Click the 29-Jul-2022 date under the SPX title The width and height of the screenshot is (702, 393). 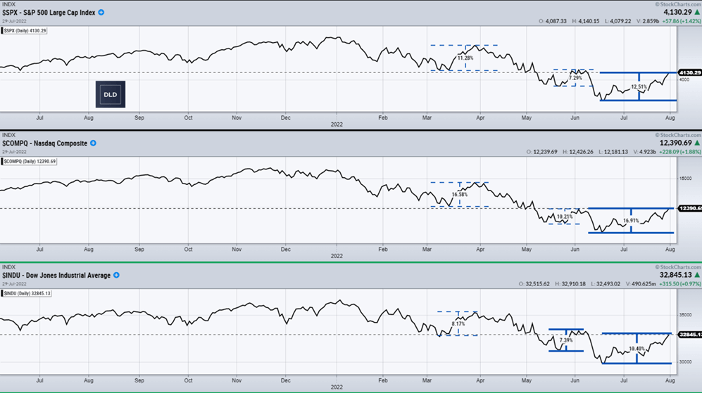pos(14,21)
